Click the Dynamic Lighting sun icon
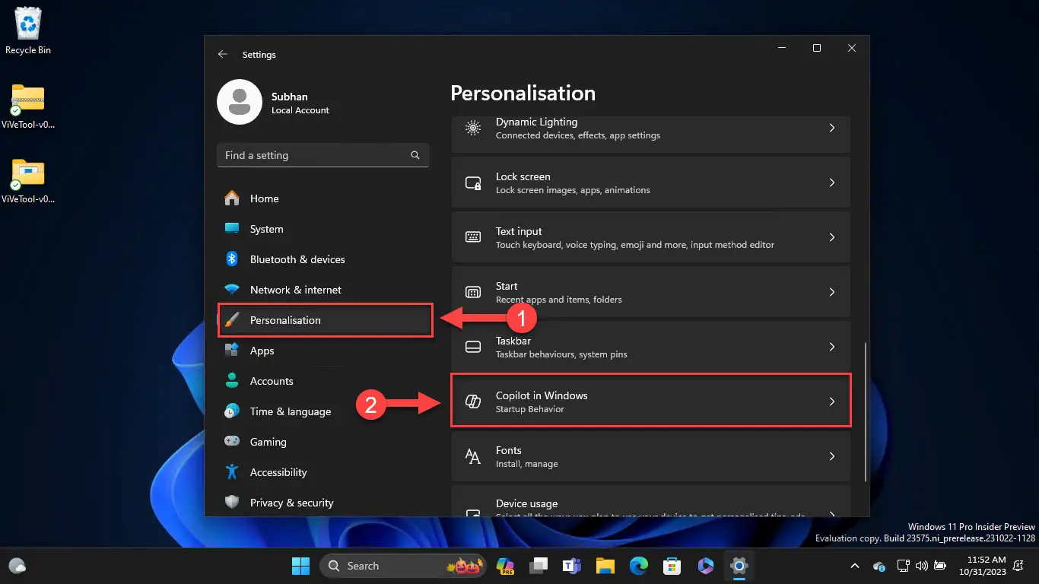Viewport: 1039px width, 584px height. [x=473, y=128]
